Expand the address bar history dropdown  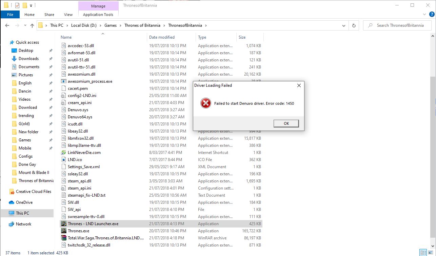click(x=344, y=25)
